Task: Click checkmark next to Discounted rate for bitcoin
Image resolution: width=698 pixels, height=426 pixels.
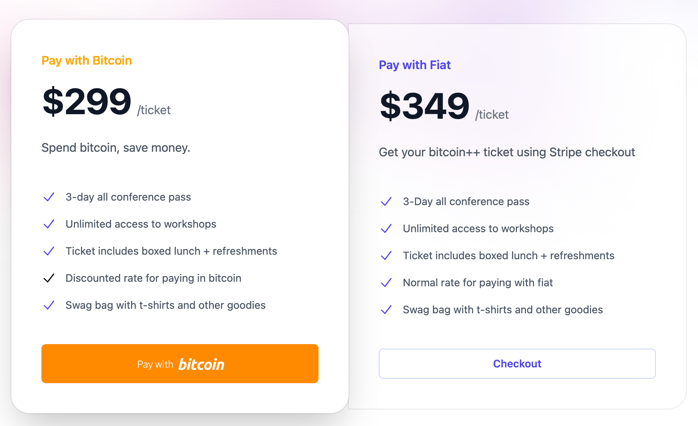Action: [x=49, y=278]
